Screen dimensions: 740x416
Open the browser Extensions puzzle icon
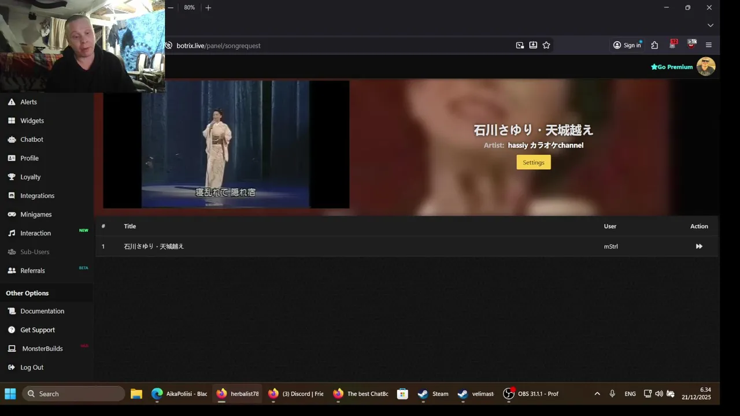tap(654, 45)
